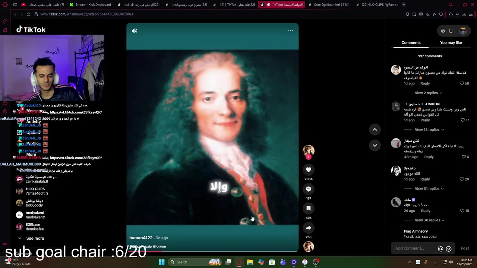
Task: Open comments via the speech bubble icon
Action: tap(309, 189)
